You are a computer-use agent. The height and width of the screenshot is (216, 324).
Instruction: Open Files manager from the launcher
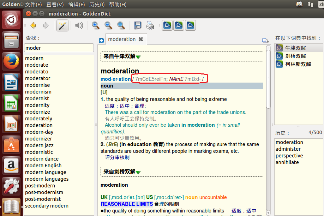click(11, 41)
